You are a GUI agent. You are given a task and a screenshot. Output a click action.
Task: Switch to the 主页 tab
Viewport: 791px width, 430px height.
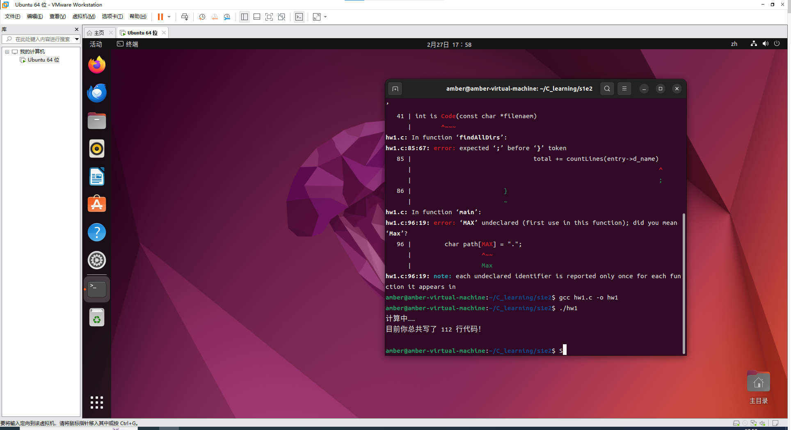coord(99,33)
